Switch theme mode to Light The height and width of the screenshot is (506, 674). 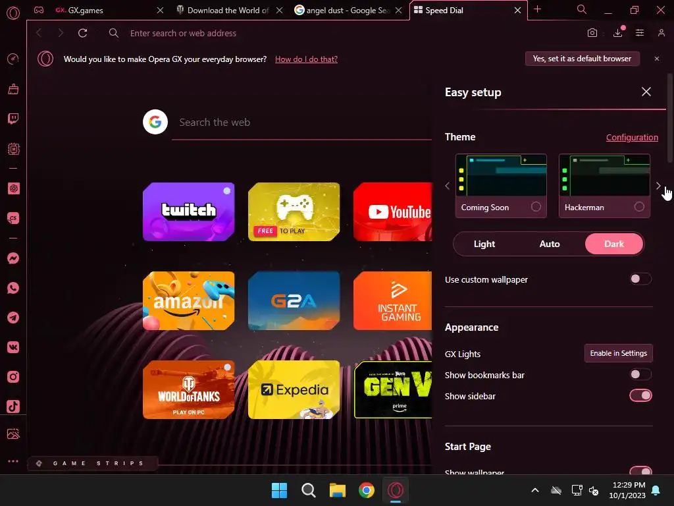click(484, 244)
